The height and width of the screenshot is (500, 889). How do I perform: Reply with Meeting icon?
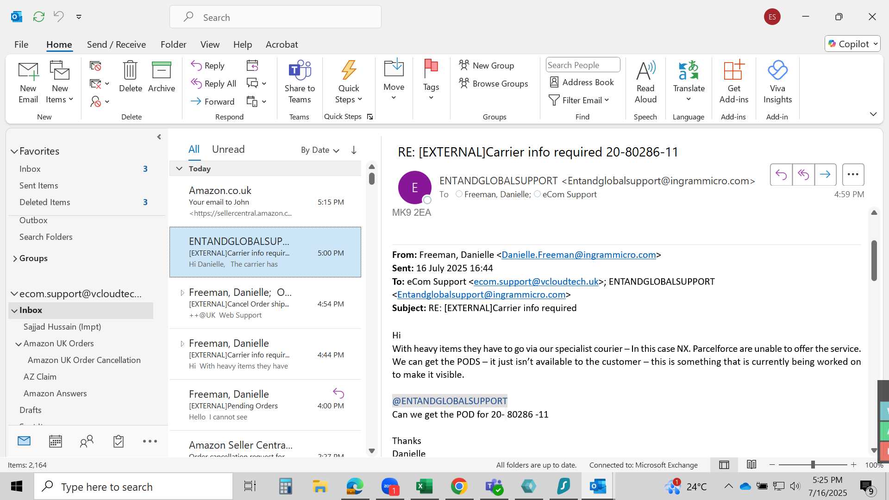pyautogui.click(x=252, y=66)
